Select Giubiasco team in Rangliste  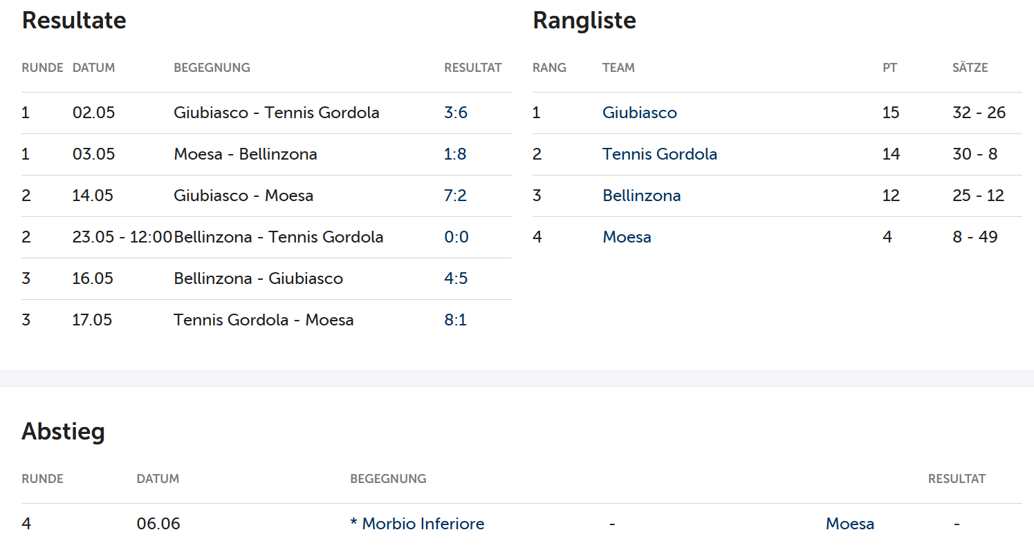640,113
